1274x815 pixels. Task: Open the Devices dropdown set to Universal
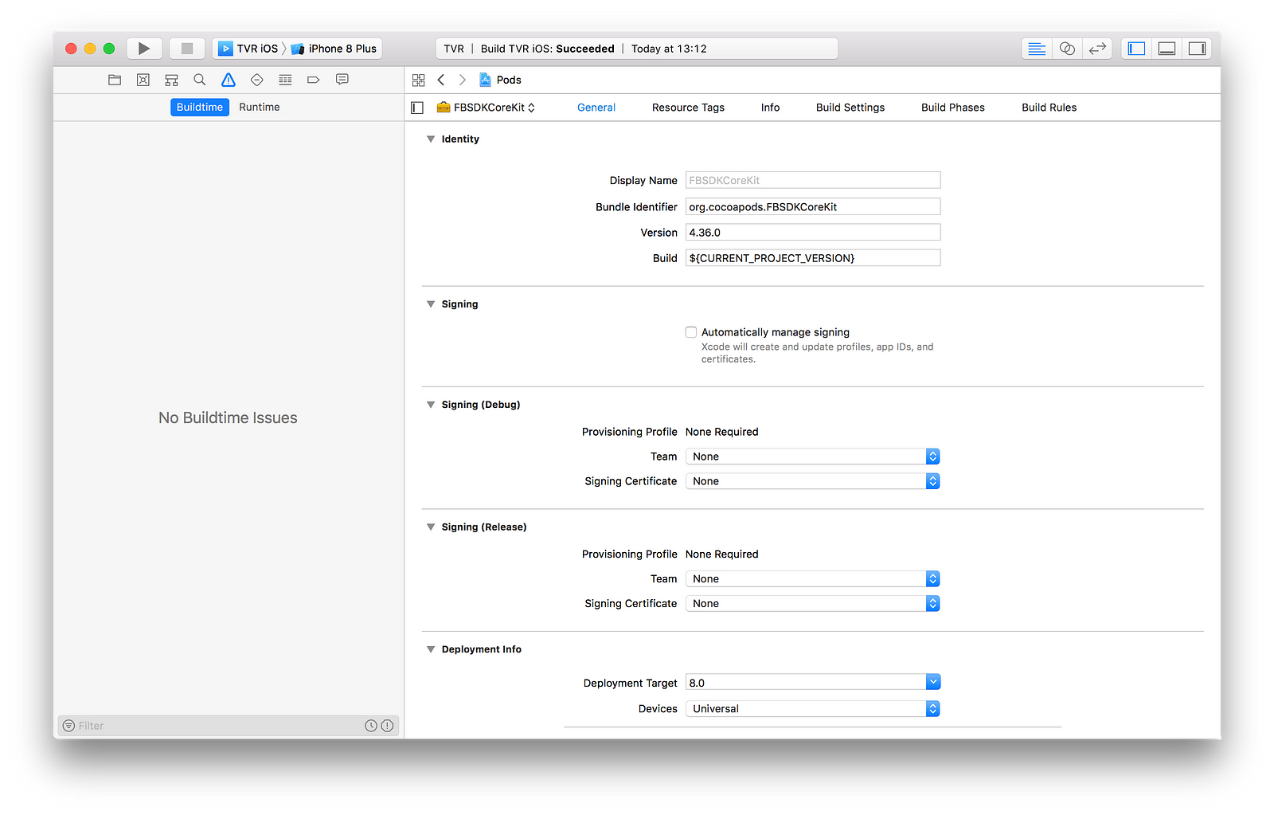(x=813, y=709)
